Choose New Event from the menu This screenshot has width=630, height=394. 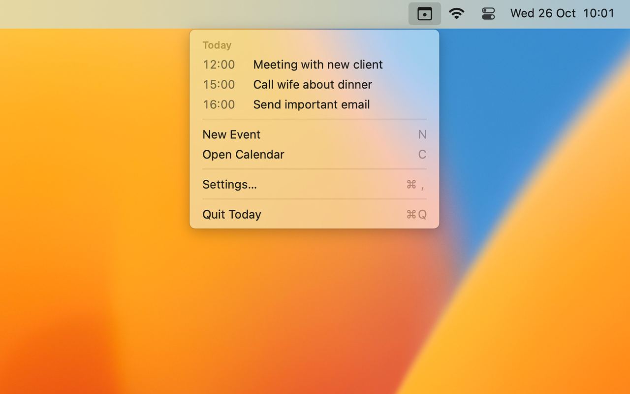(315, 134)
